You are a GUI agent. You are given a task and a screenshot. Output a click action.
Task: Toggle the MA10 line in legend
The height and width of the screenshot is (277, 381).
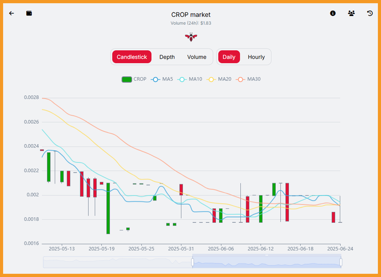[x=190, y=79]
